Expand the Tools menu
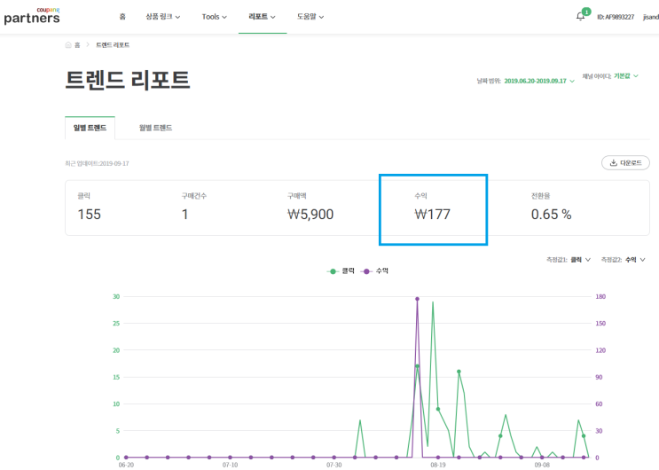The width and height of the screenshot is (659, 470). click(215, 17)
